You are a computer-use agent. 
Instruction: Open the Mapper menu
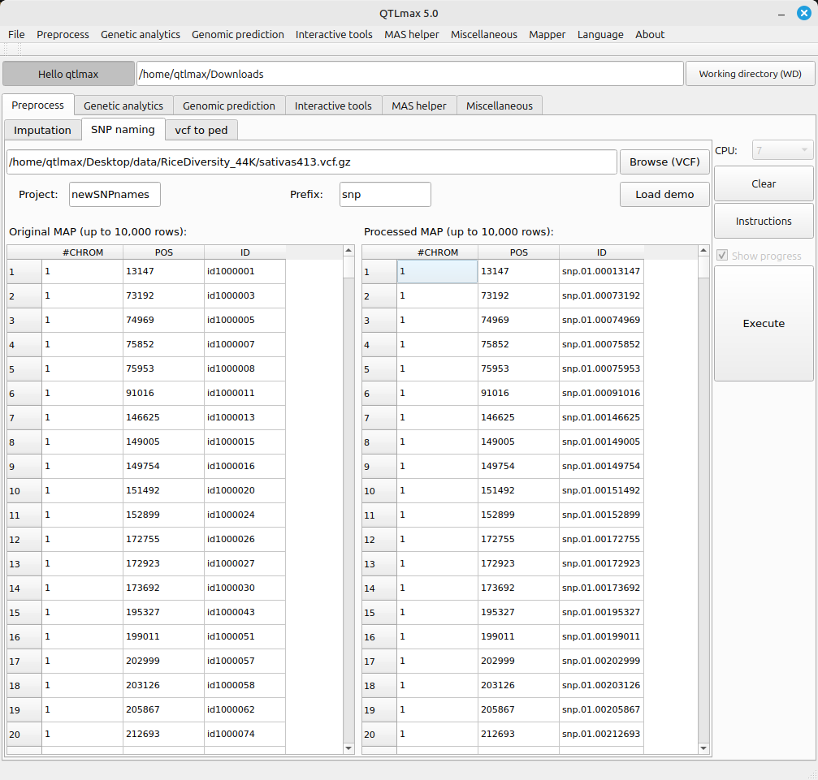[x=547, y=34]
